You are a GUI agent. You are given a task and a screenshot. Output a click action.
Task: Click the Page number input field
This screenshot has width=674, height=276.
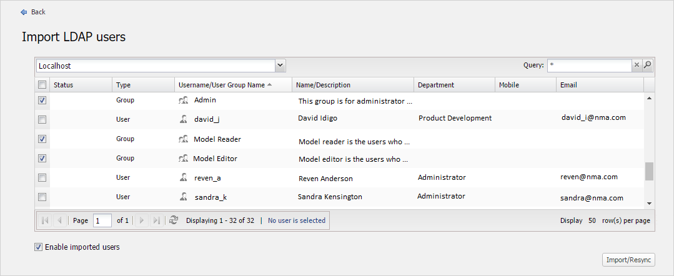coord(102,220)
